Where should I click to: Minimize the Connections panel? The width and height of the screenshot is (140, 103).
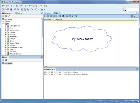(42, 13)
